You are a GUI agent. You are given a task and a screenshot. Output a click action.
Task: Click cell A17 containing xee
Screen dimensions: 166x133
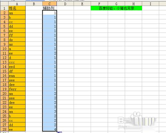(x=17, y=80)
